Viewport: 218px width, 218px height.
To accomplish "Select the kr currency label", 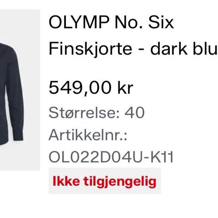I will tap(125, 88).
